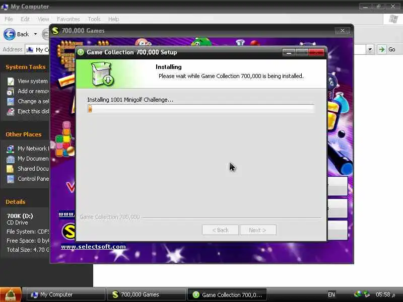The height and width of the screenshot is (302, 403).
Task: Click View system information task icon
Action: point(11,81)
